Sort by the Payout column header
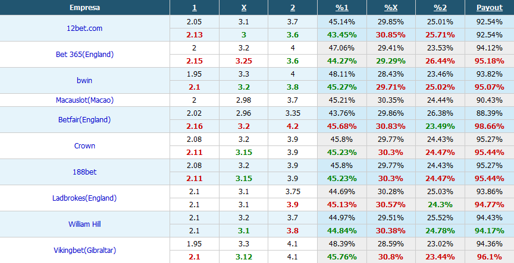The width and height of the screenshot is (514, 263). 490,8
